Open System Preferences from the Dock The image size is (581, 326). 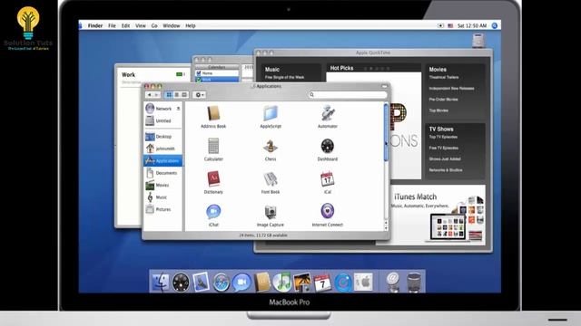click(363, 283)
